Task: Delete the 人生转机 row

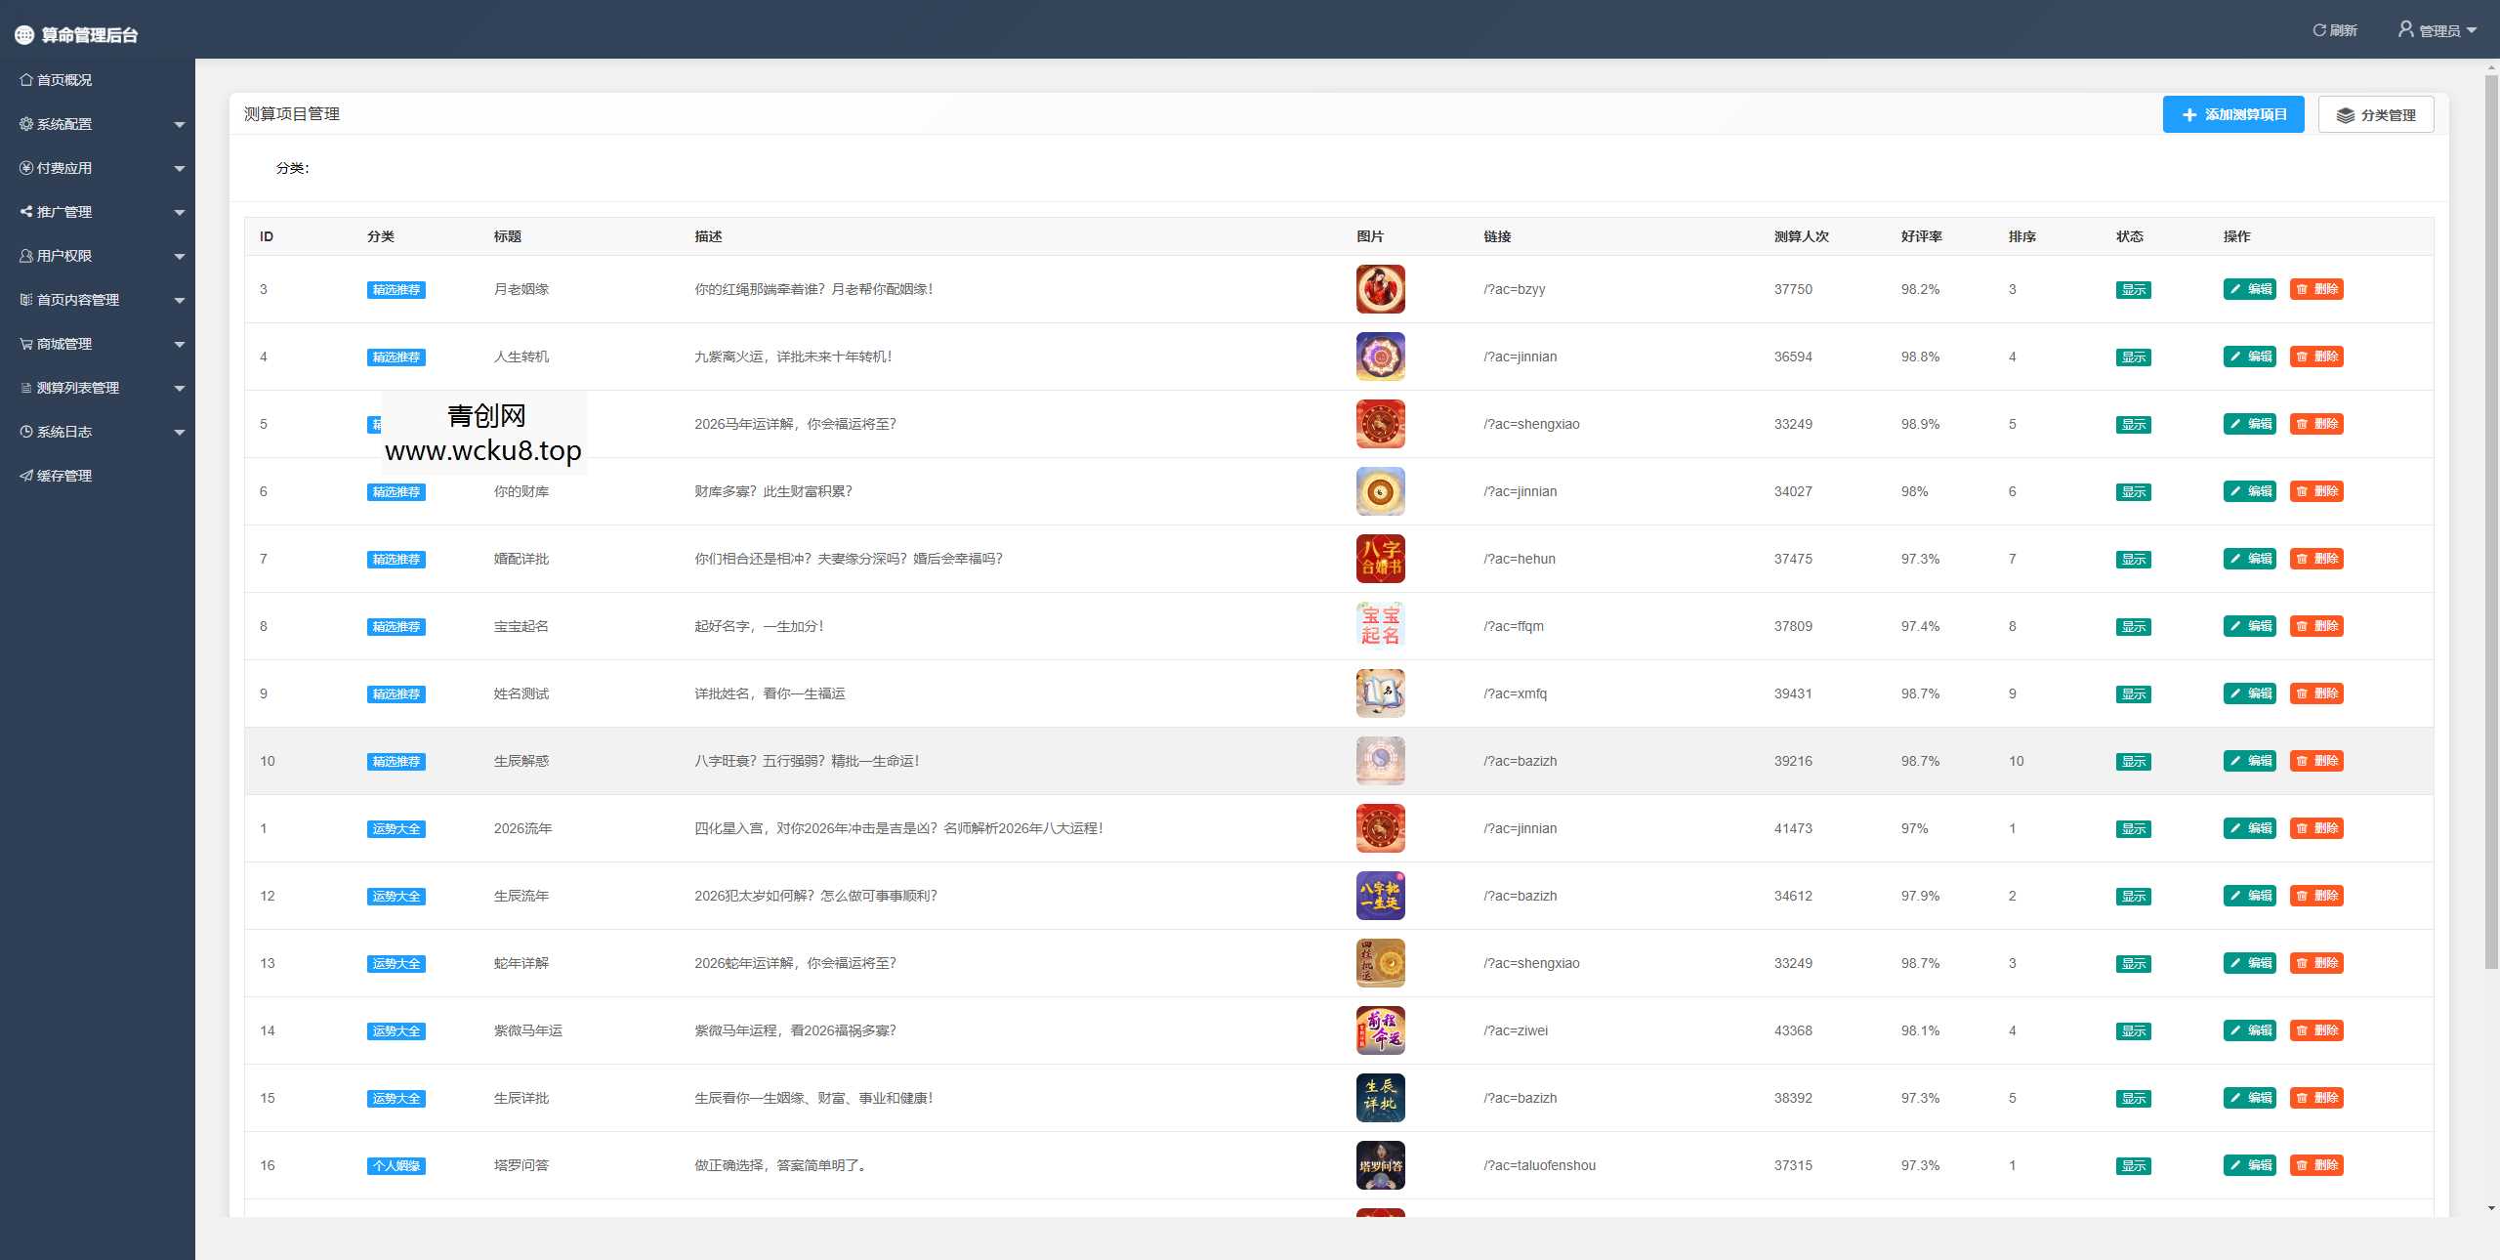Action: (2316, 357)
